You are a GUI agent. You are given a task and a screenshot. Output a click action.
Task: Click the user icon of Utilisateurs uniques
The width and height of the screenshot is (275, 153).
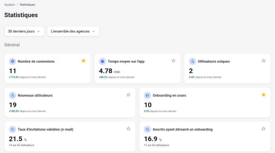tap(192, 61)
